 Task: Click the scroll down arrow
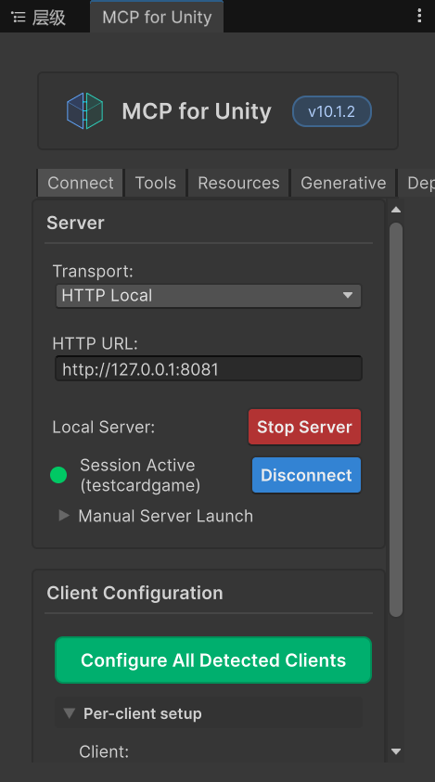[396, 751]
